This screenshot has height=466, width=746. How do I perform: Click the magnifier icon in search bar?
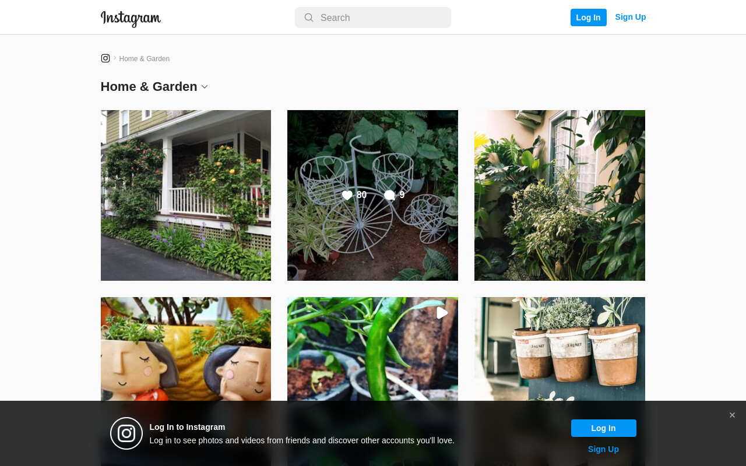[x=309, y=17]
